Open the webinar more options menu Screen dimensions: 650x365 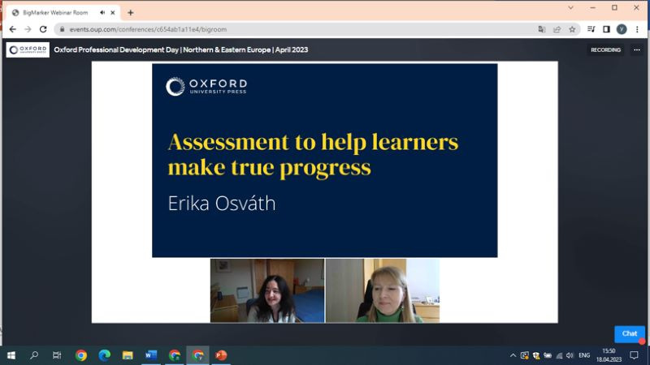pos(637,49)
